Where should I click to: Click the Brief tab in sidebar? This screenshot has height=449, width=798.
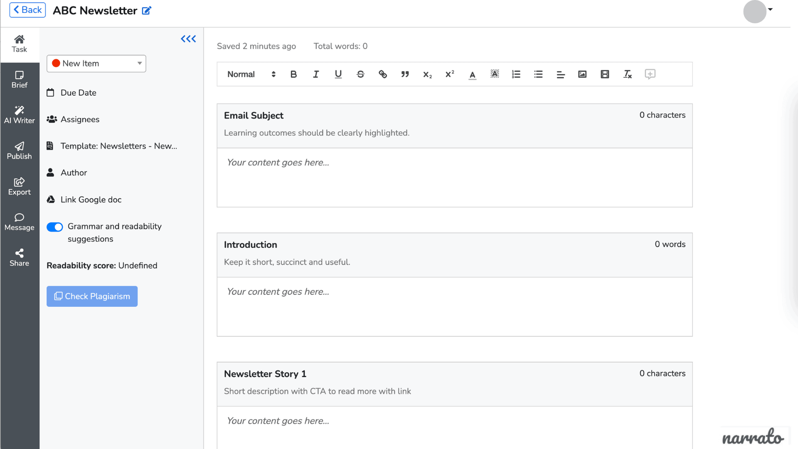(18, 79)
